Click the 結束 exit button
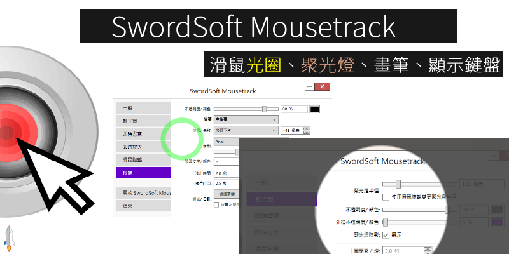This screenshot has height=254, width=509. (143, 206)
